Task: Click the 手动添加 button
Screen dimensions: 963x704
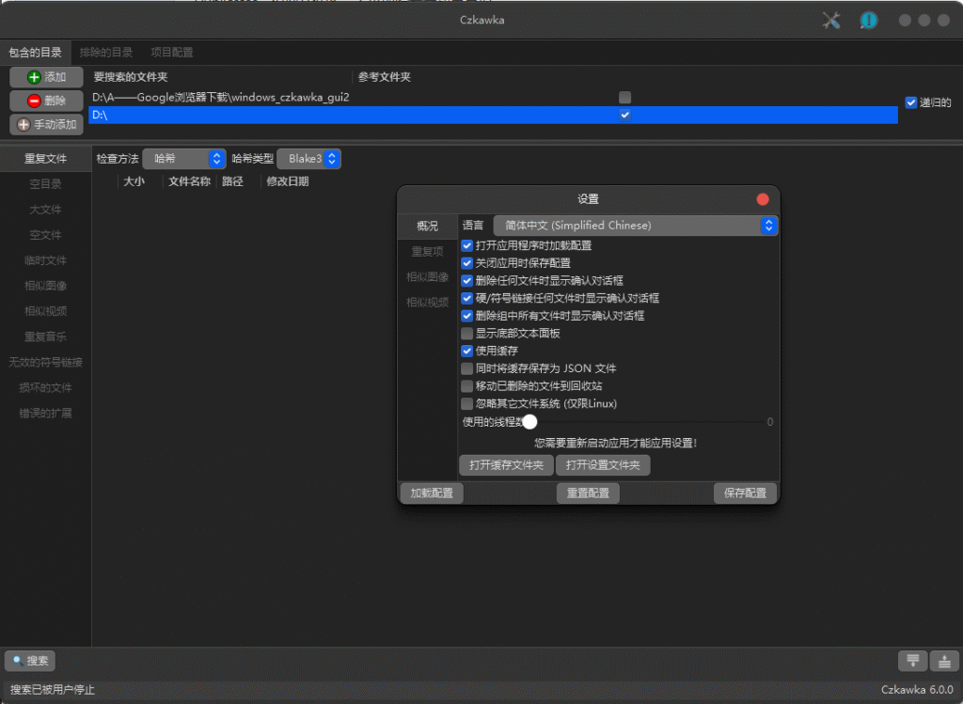Action: click(47, 125)
